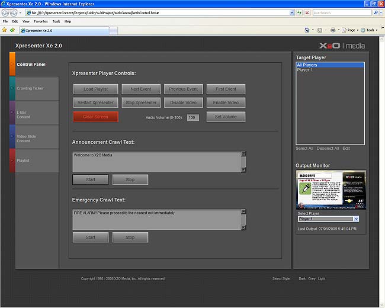Click the Deselect All link
The width and height of the screenshot is (385, 308).
point(328,149)
